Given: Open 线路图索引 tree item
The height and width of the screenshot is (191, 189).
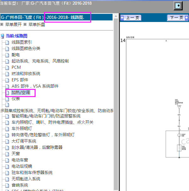Looking at the screenshot, I should coord(22,42).
